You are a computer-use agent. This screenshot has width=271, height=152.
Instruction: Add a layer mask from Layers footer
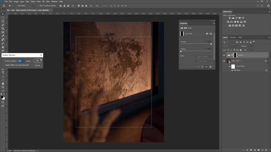coord(251,150)
